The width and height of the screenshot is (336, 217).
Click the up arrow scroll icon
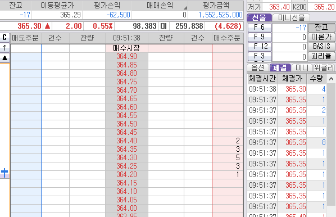(4, 48)
